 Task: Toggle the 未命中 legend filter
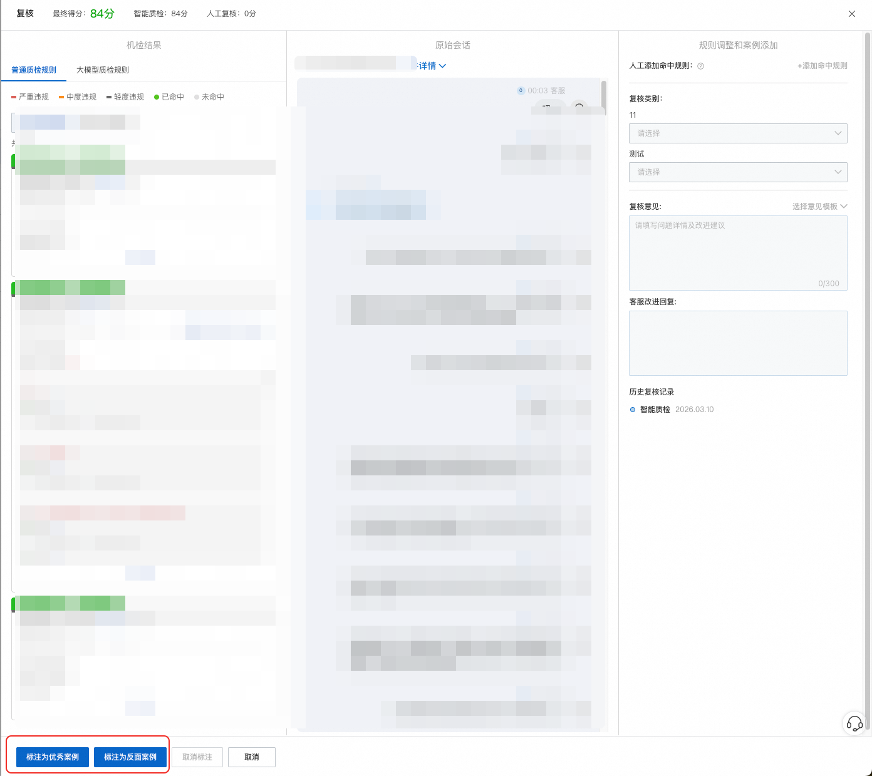coord(209,97)
